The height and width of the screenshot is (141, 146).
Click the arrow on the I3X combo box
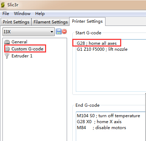pos(52,32)
